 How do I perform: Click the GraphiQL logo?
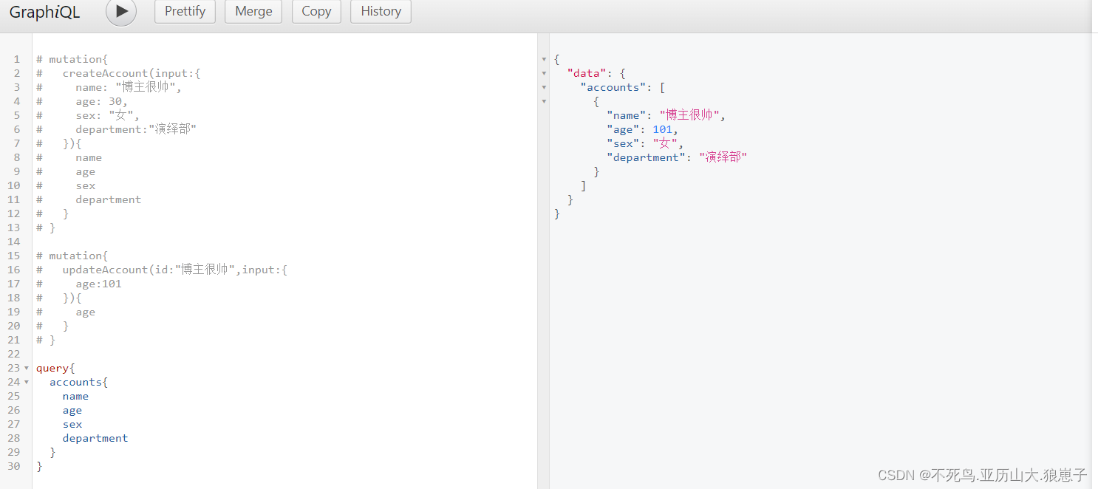44,12
